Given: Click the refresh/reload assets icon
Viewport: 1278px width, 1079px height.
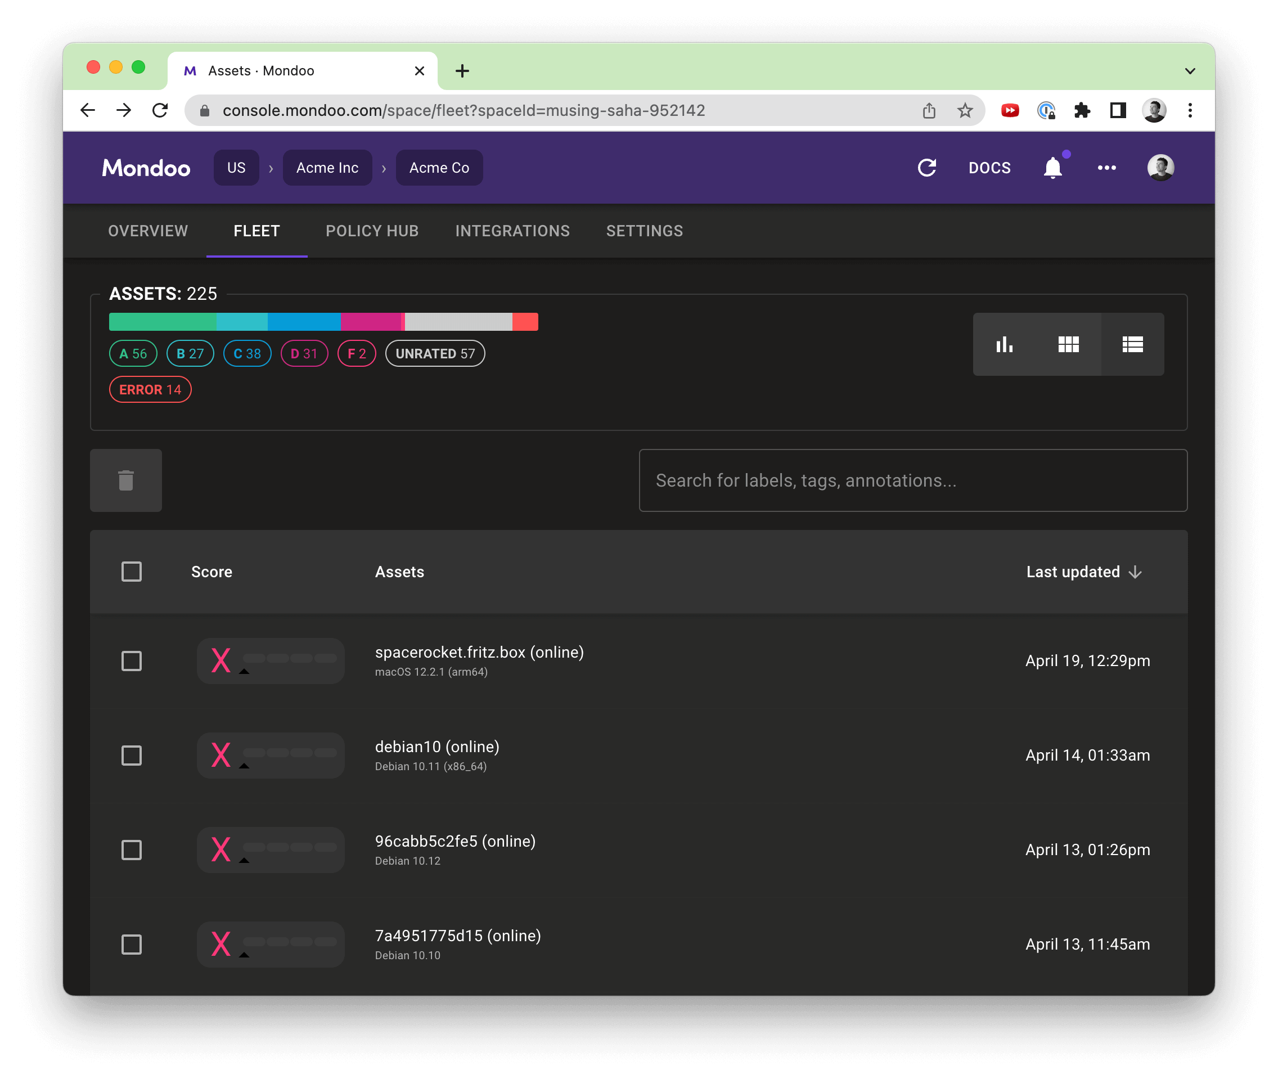Looking at the screenshot, I should [927, 168].
